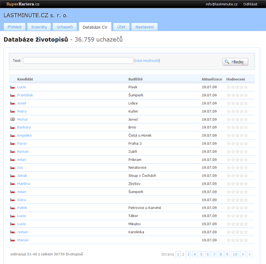The width and height of the screenshot is (266, 264).
Task: Click the Kandidát column header
Action: 25,79
